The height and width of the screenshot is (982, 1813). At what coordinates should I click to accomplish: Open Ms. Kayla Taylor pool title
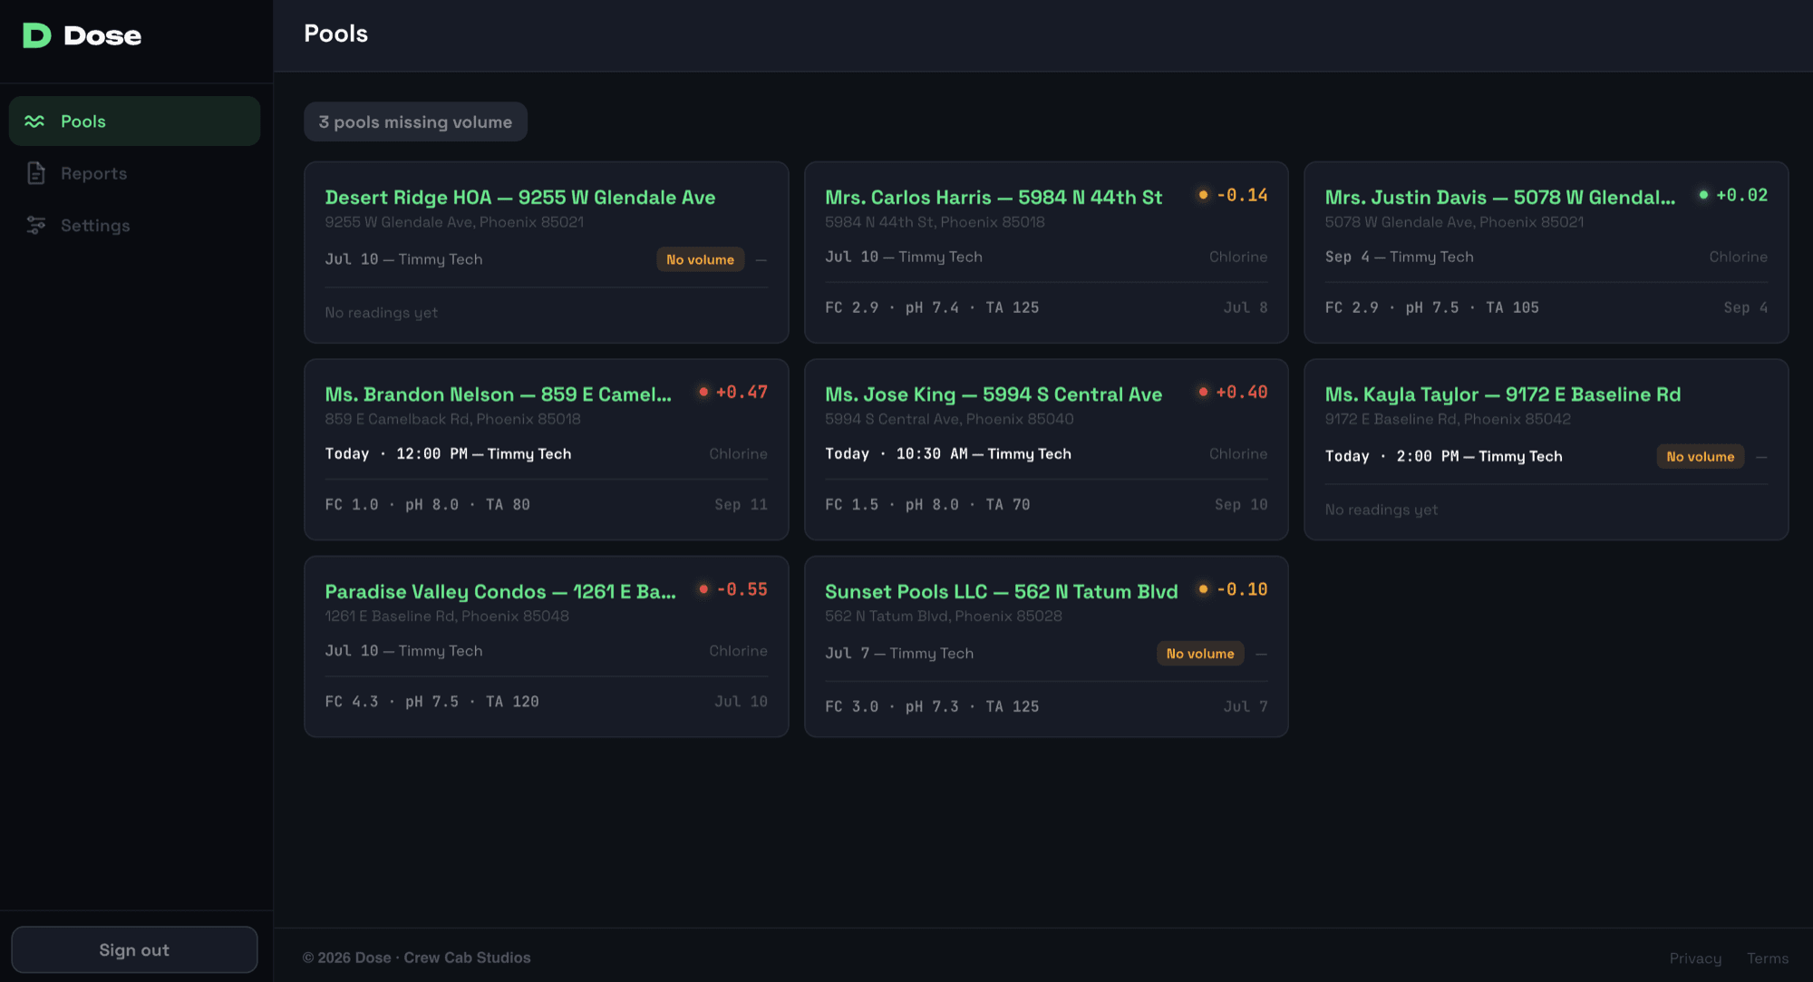coord(1503,394)
